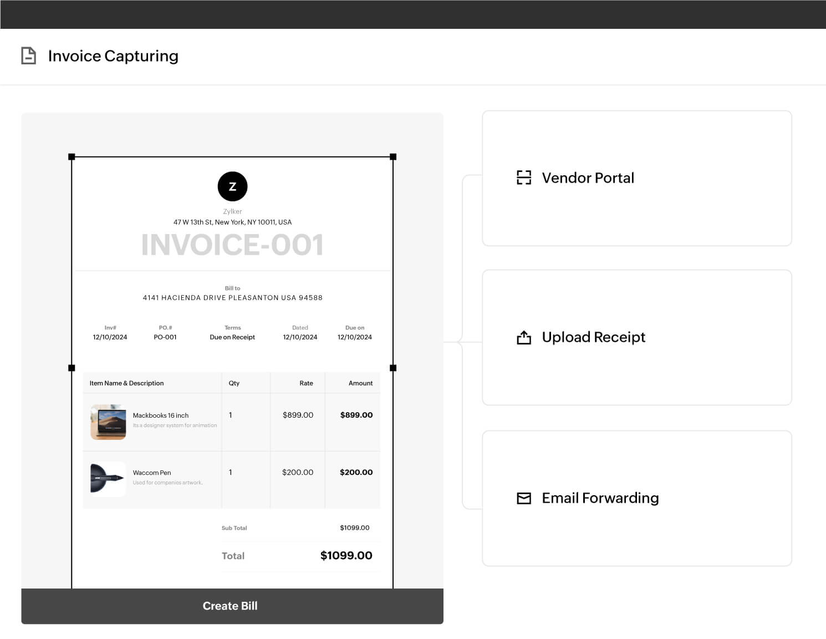Click the Invoice Capturing document icon
The width and height of the screenshot is (826, 639).
pyautogui.click(x=28, y=55)
